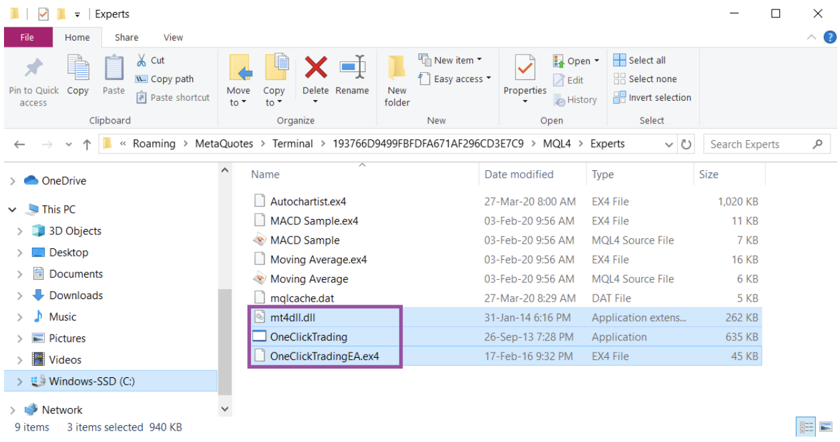Click the search magnifier icon
This screenshot has height=442, width=840.
(817, 144)
